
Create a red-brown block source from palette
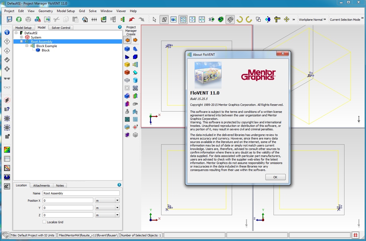coord(127,72)
